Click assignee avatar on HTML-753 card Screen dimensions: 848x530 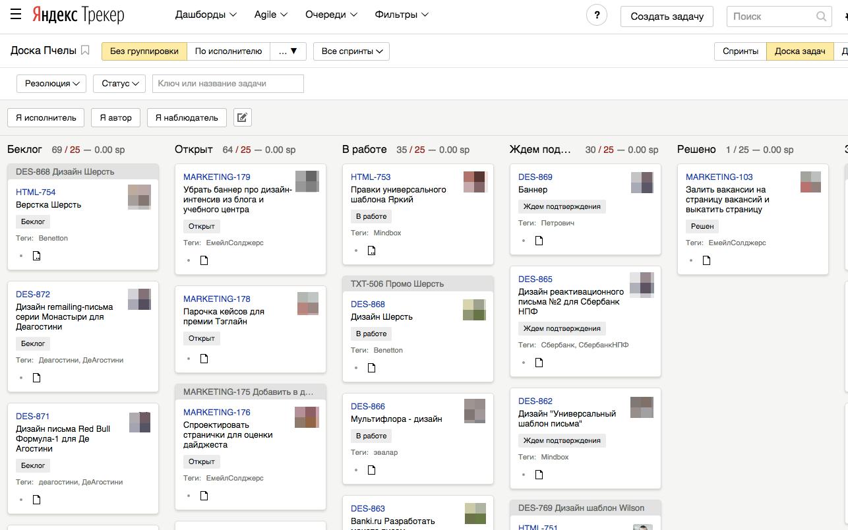[474, 181]
